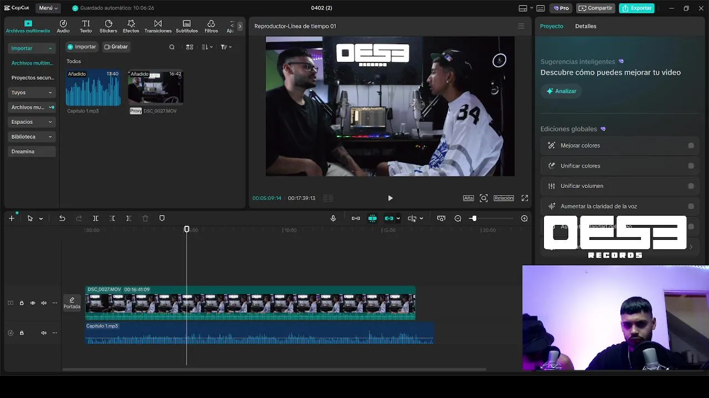Open the Subtítulos tab
Image resolution: width=709 pixels, height=398 pixels.
pyautogui.click(x=187, y=26)
